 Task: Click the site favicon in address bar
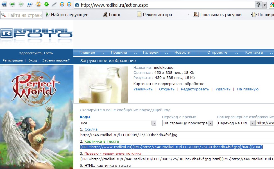click(x=77, y=5)
